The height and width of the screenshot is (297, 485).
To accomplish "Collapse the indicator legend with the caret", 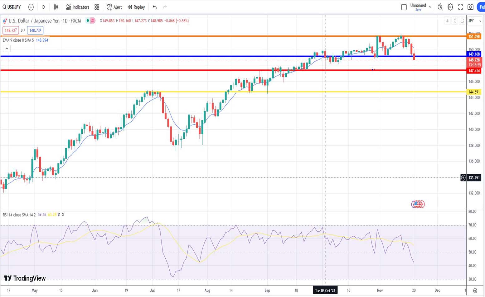I will (7, 49).
